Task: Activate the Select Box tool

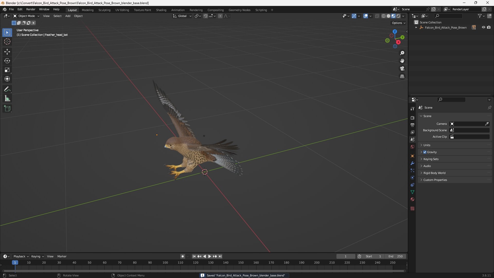Action: point(7,33)
